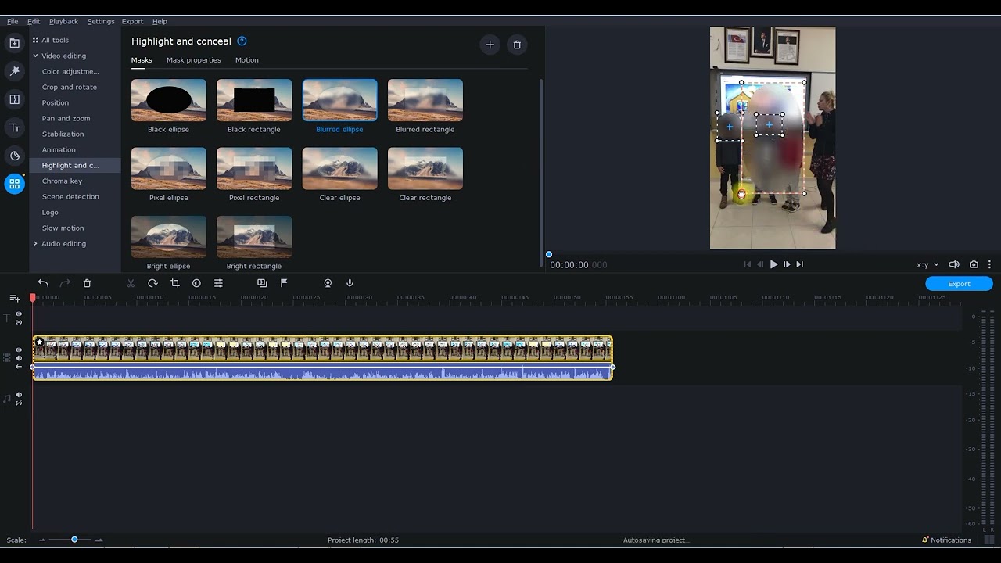Mute the audio track speaker icon
The width and height of the screenshot is (1001, 563).
tap(19, 395)
